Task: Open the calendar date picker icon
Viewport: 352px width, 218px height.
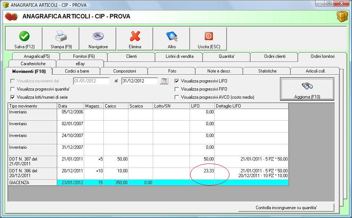Action: pos(164,81)
